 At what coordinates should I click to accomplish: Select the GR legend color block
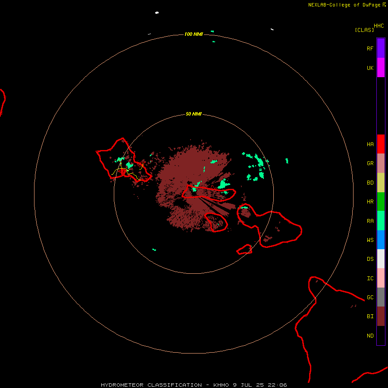381,163
